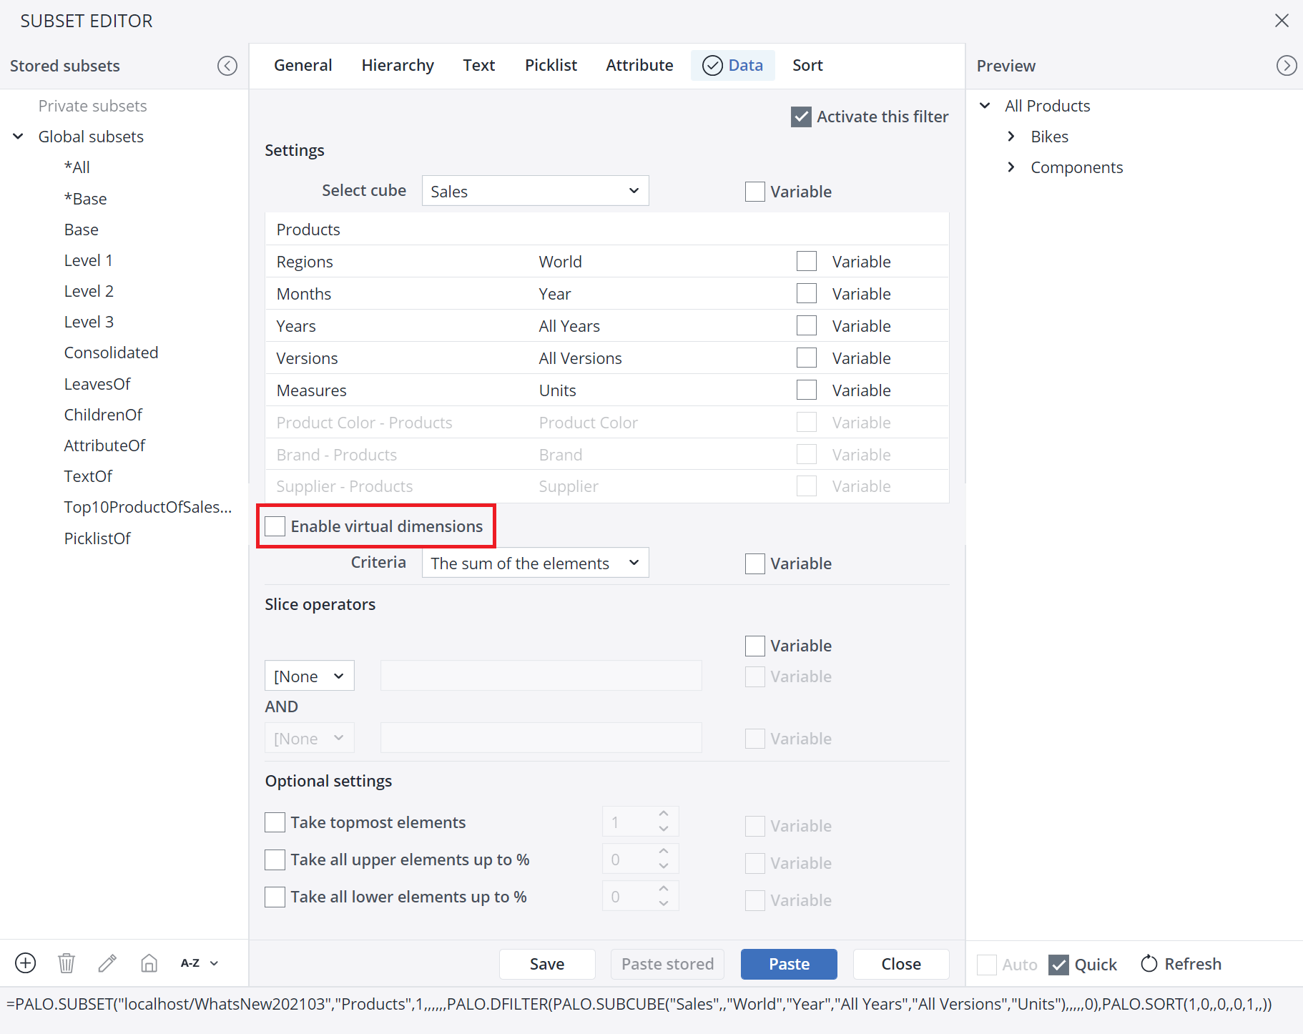The height and width of the screenshot is (1034, 1303).
Task: Enable Take topmost elements option
Action: pyautogui.click(x=275, y=822)
